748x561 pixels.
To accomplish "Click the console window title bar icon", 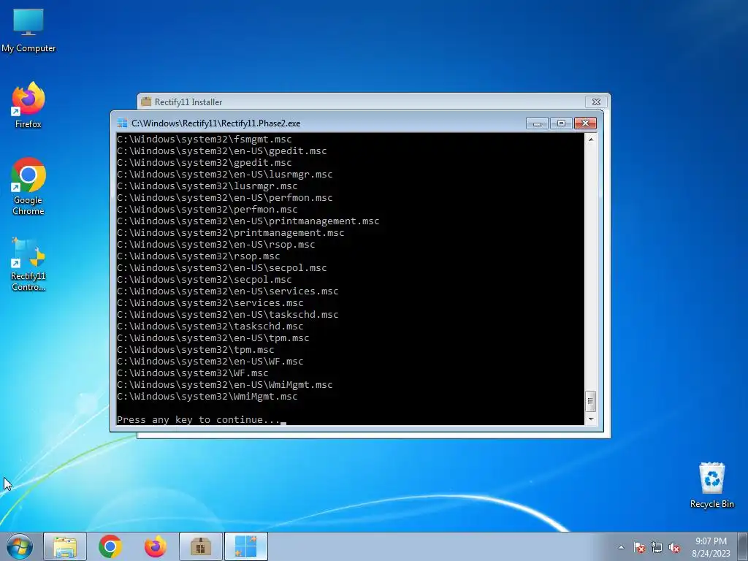I will pyautogui.click(x=122, y=123).
